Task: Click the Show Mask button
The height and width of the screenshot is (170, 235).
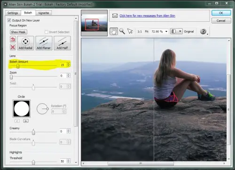Action: pyautogui.click(x=18, y=32)
